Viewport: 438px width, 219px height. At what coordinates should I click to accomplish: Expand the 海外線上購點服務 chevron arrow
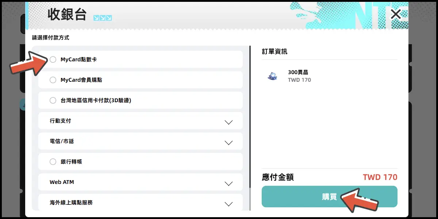coord(228,204)
